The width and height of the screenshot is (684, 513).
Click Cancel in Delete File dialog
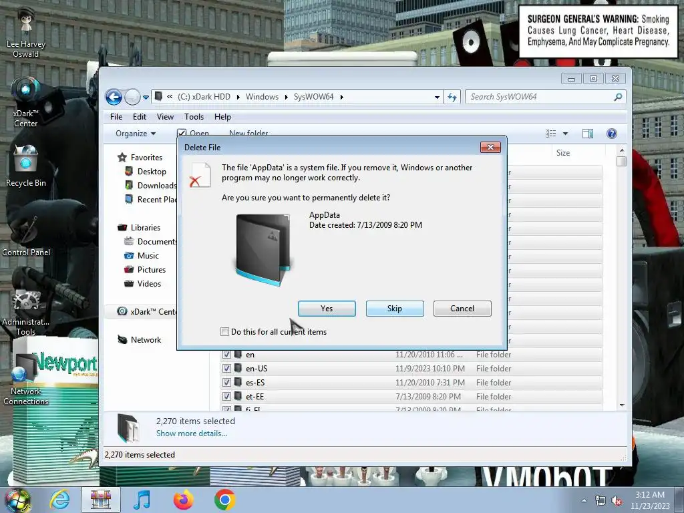click(462, 309)
